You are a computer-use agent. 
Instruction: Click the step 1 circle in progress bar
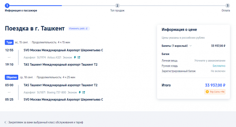point(7,6)
